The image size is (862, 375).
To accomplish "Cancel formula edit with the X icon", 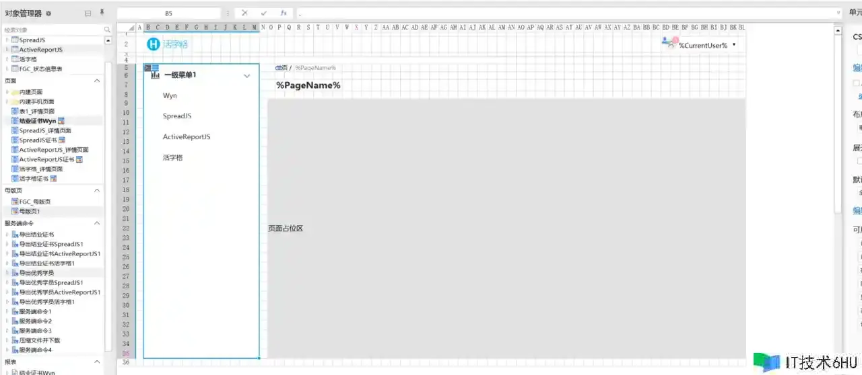I will pyautogui.click(x=244, y=13).
